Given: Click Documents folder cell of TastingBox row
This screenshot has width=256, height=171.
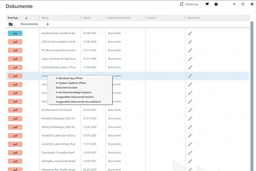Looking at the screenshot, I should tap(114, 161).
